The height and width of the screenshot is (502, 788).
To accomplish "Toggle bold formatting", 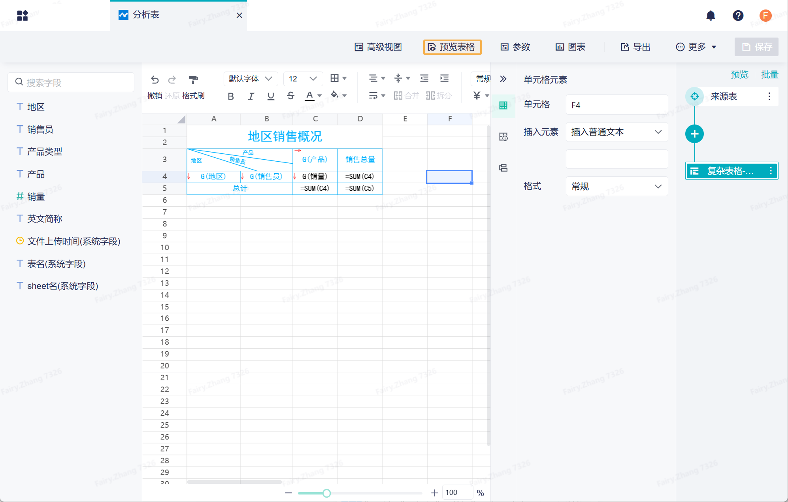I will pos(231,96).
